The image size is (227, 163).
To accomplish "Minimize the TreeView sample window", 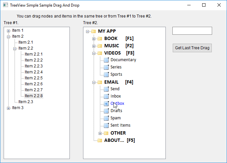I will pos(189,5).
